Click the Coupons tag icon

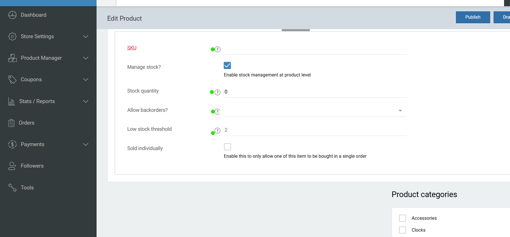12,80
